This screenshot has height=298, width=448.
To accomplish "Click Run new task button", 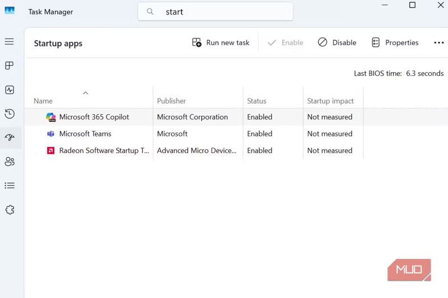I will [221, 42].
